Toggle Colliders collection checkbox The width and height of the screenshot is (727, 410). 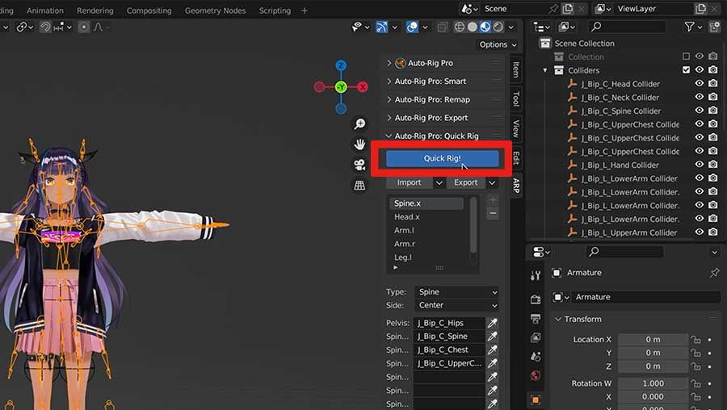pos(686,70)
